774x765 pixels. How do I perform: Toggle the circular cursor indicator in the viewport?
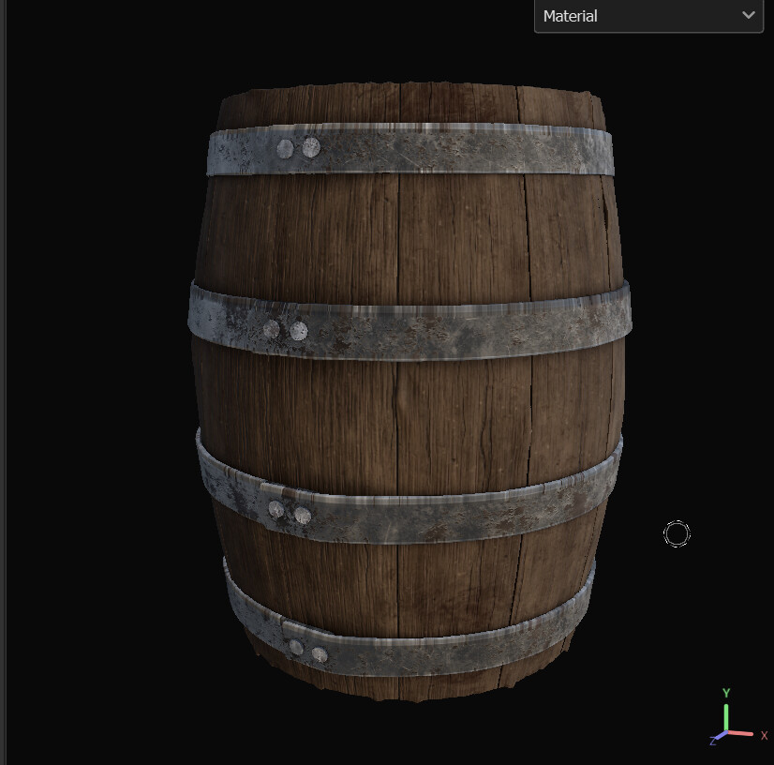click(x=677, y=533)
